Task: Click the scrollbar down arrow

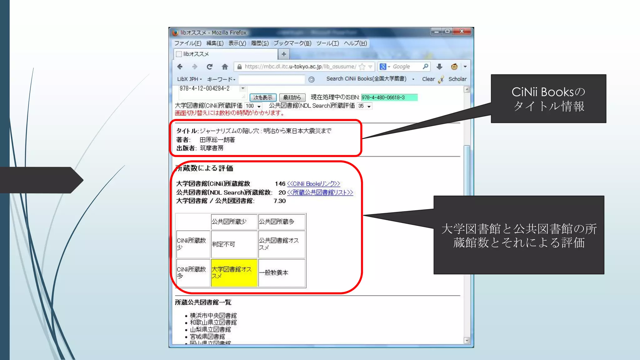Action: click(x=467, y=341)
